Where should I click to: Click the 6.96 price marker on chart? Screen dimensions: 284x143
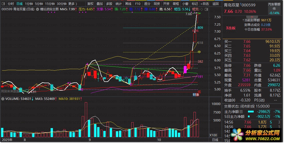195,31
